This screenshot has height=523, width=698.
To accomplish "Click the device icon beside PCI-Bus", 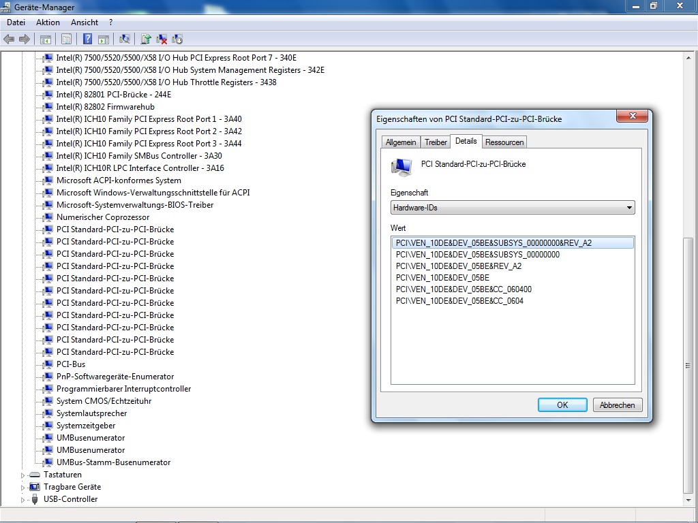I will pyautogui.click(x=48, y=364).
